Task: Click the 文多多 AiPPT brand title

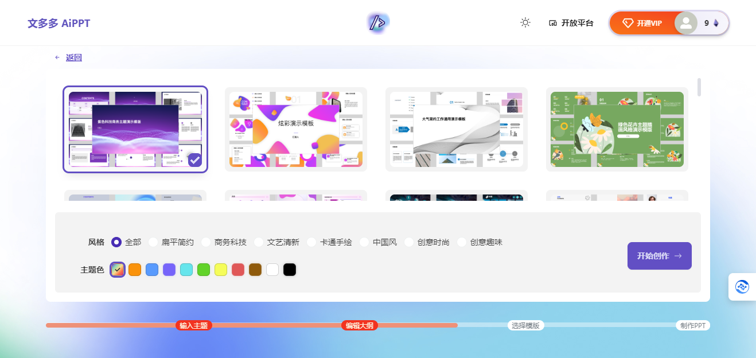Action: pyautogui.click(x=59, y=24)
